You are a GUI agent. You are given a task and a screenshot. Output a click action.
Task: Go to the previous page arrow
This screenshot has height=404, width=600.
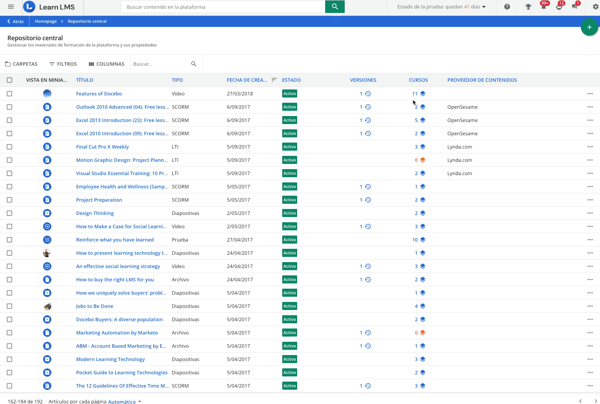pos(580,401)
